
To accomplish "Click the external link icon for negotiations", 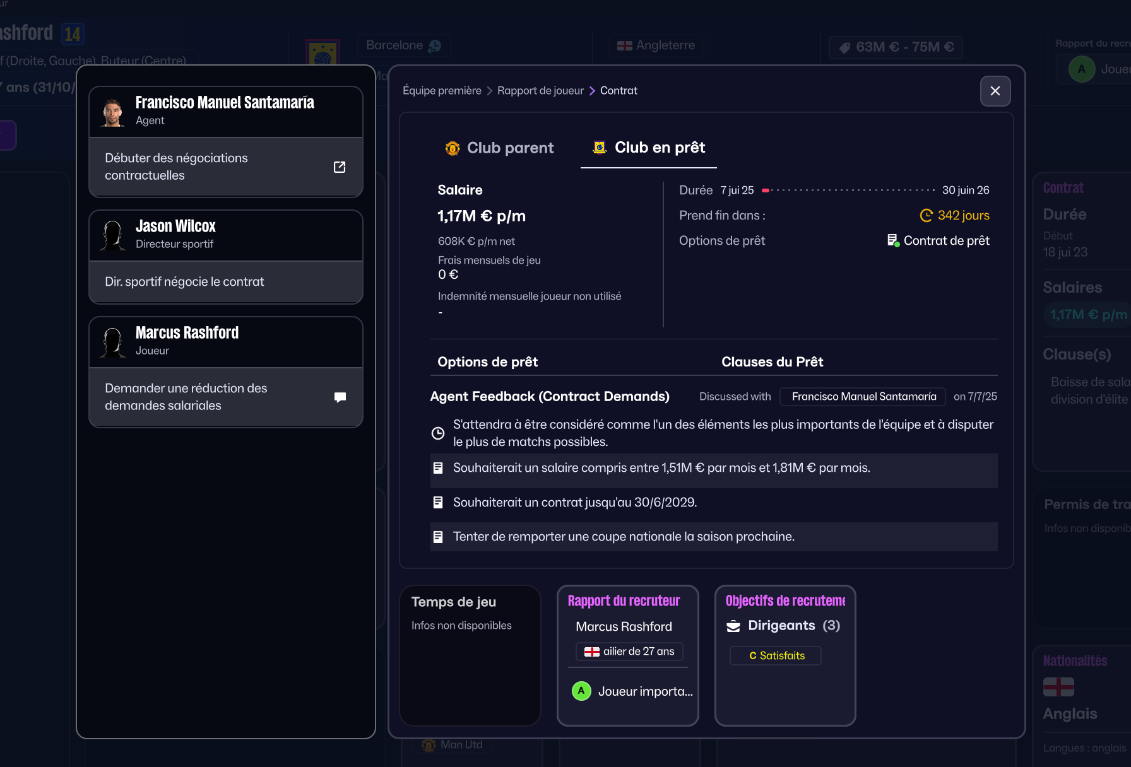I will point(340,167).
